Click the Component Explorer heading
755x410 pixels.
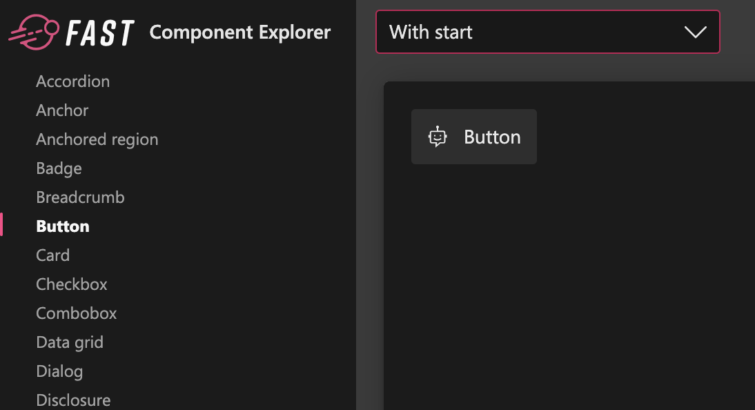click(x=239, y=32)
